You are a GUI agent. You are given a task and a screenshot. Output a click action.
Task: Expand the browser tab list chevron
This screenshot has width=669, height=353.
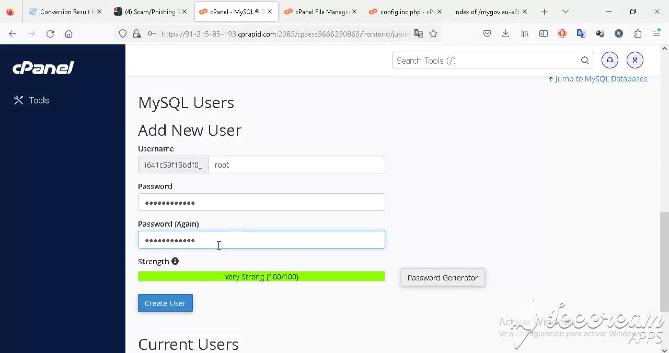pos(565,11)
